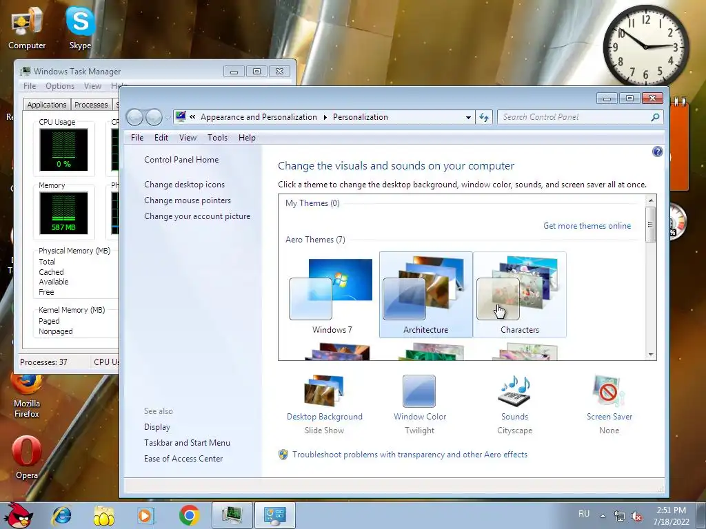Image resolution: width=706 pixels, height=529 pixels.
Task: Click Get more themes online link
Action: (587, 226)
